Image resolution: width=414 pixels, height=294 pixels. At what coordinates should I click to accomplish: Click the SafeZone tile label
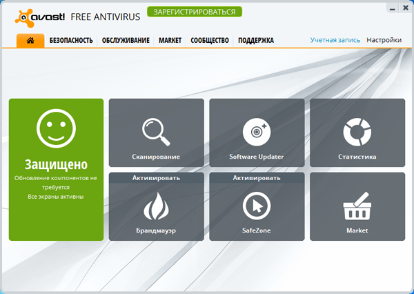pyautogui.click(x=257, y=231)
